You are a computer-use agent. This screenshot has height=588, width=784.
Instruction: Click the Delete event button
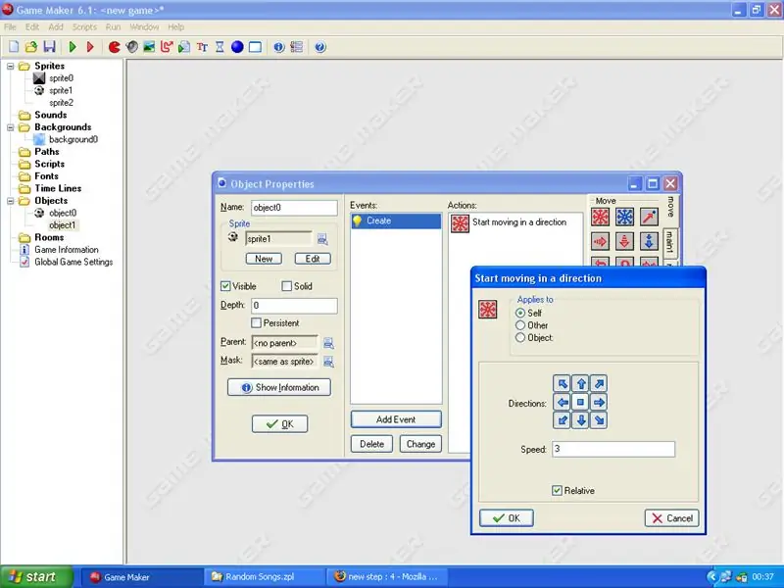pyautogui.click(x=372, y=444)
